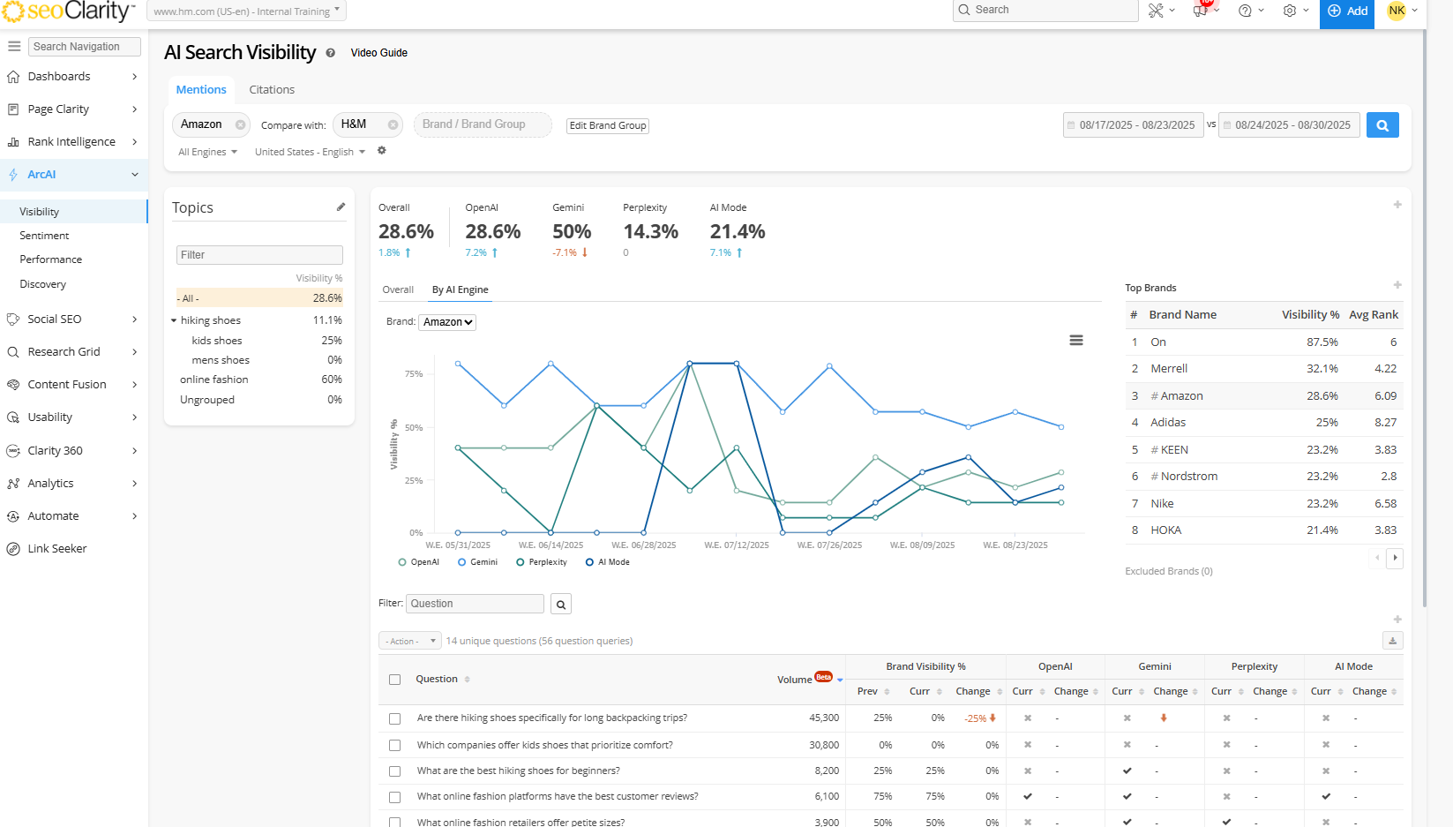Viewport: 1453px width, 827px height.
Task: Click the Topics edit pencil icon
Action: (341, 207)
